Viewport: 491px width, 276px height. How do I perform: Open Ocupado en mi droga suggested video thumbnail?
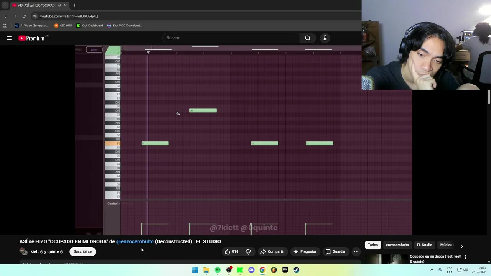[386, 259]
